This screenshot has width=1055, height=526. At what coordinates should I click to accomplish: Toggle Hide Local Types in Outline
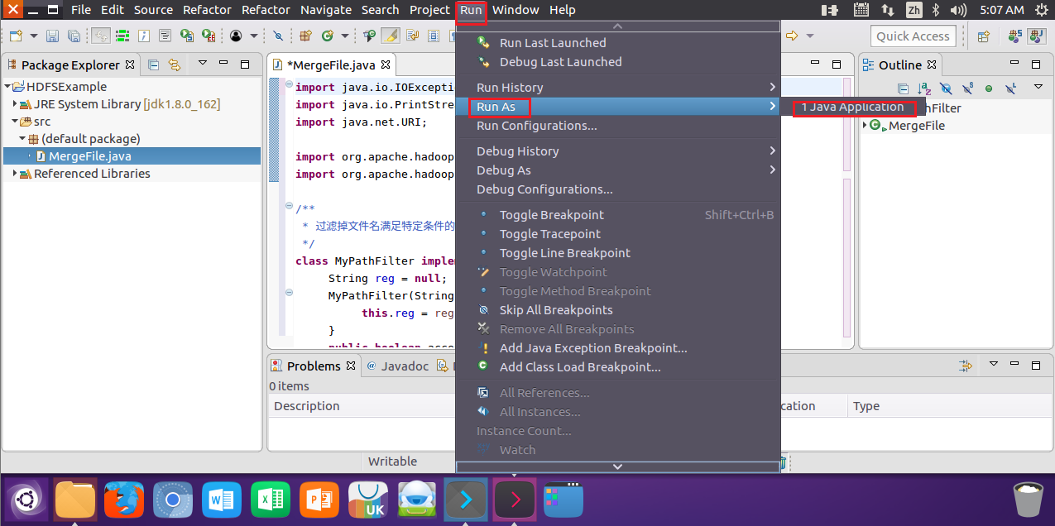(1010, 88)
